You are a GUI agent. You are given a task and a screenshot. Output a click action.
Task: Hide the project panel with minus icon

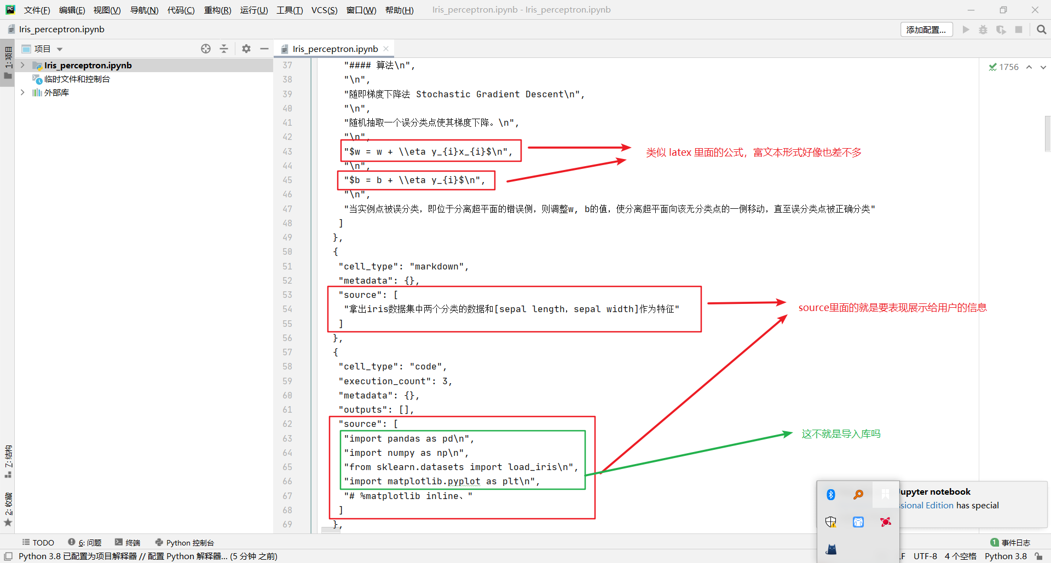click(x=264, y=49)
